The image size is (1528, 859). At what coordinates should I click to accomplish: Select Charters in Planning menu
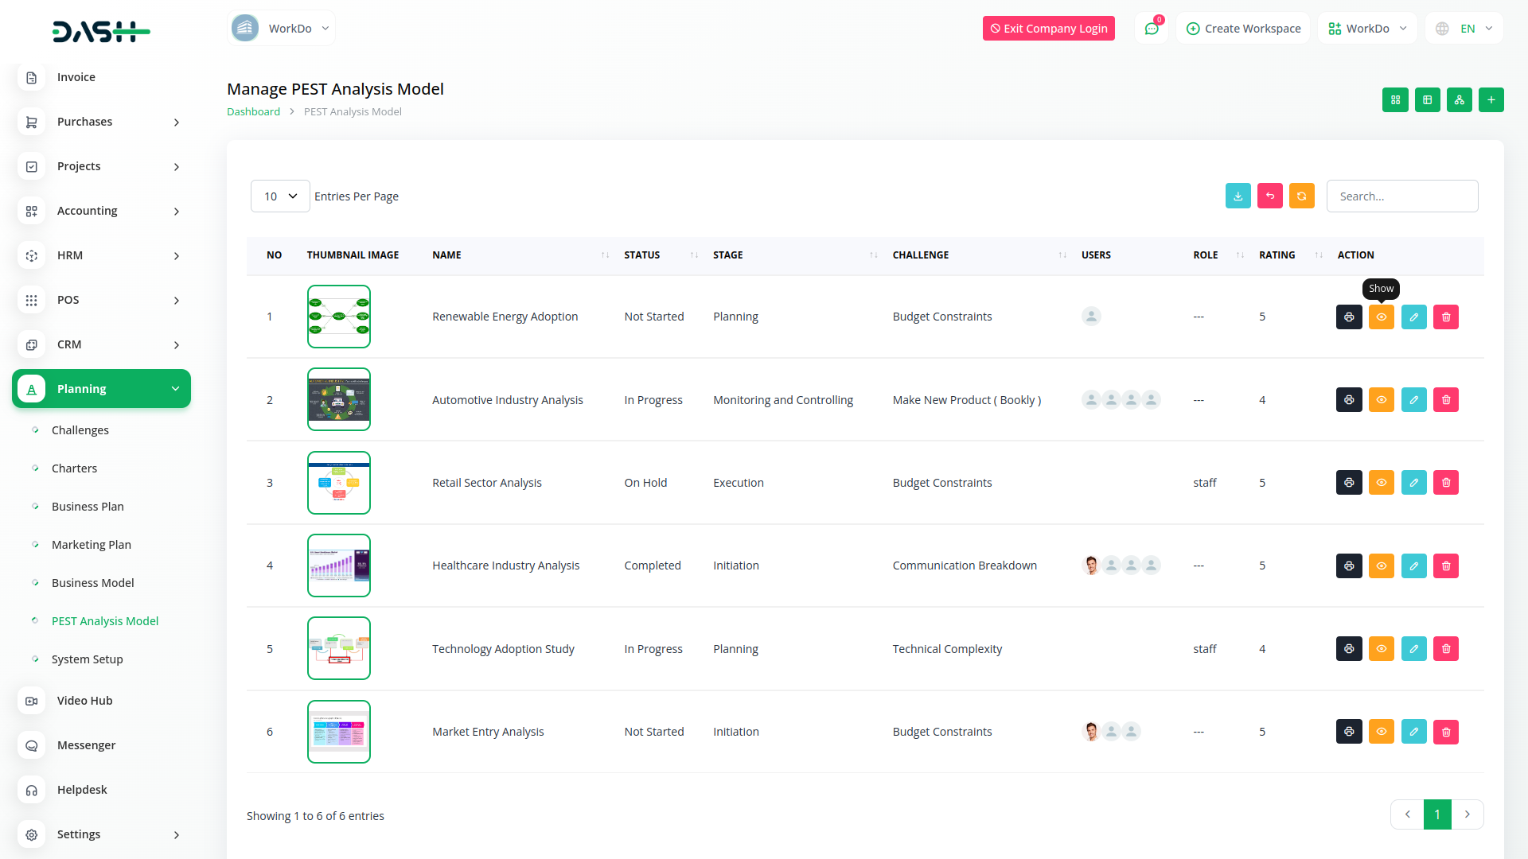tap(74, 468)
